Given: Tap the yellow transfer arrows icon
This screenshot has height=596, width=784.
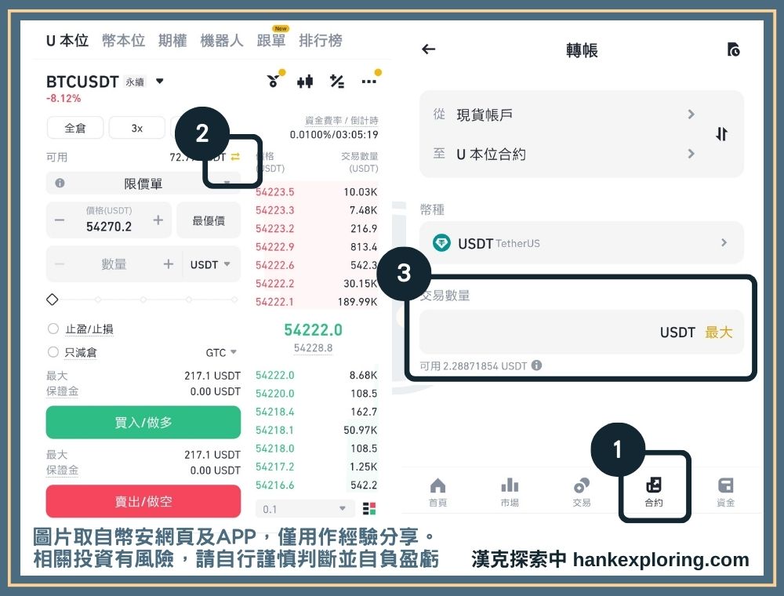Looking at the screenshot, I should click(x=235, y=157).
